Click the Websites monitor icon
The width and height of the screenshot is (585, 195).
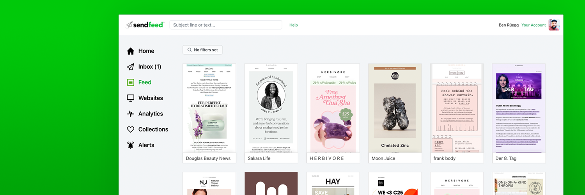tap(131, 98)
